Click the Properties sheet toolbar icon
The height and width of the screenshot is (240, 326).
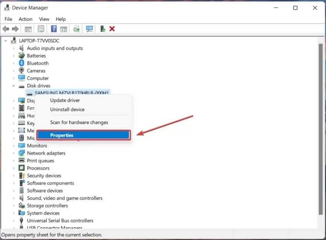tap(41, 29)
